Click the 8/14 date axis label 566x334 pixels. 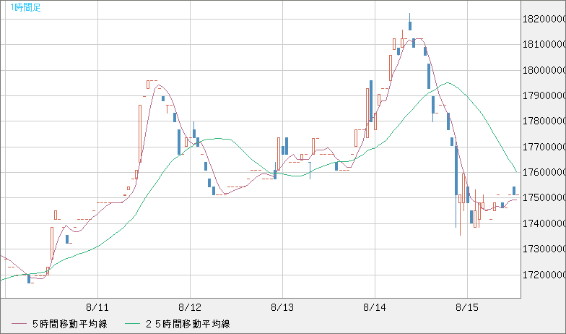click(375, 308)
